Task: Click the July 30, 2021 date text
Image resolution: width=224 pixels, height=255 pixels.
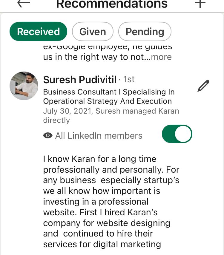Action: pos(67,111)
